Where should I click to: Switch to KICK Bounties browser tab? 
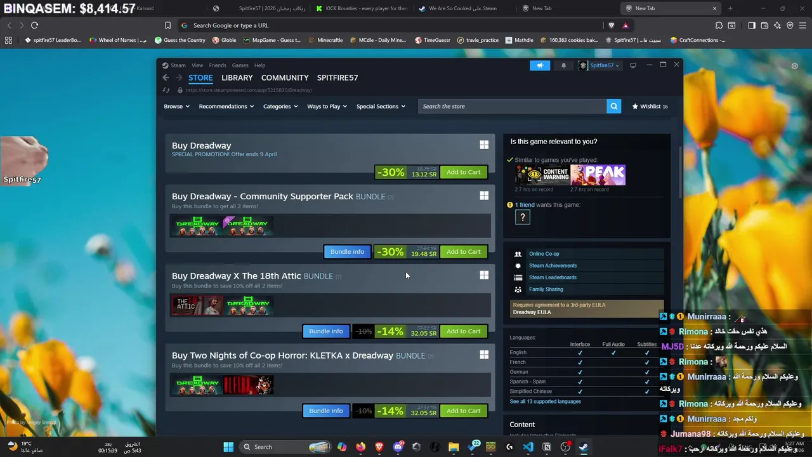pos(362,8)
